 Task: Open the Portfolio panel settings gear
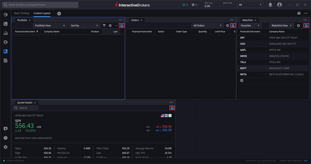coord(110,25)
